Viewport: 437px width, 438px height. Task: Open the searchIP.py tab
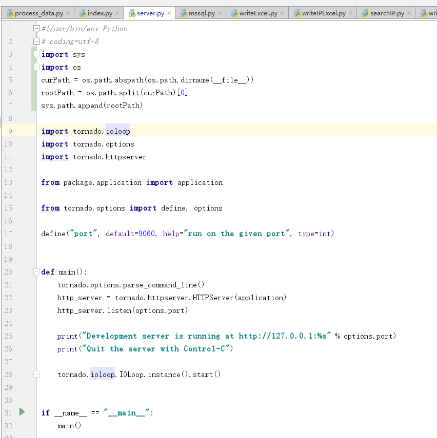pos(387,13)
